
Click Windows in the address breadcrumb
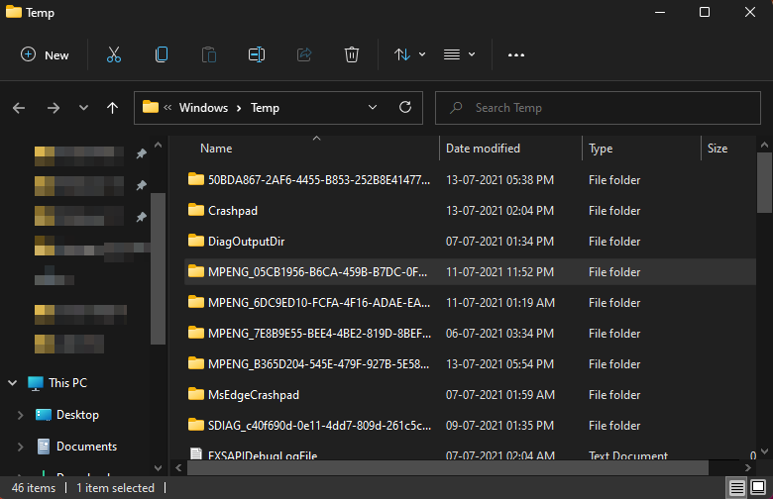(x=203, y=108)
